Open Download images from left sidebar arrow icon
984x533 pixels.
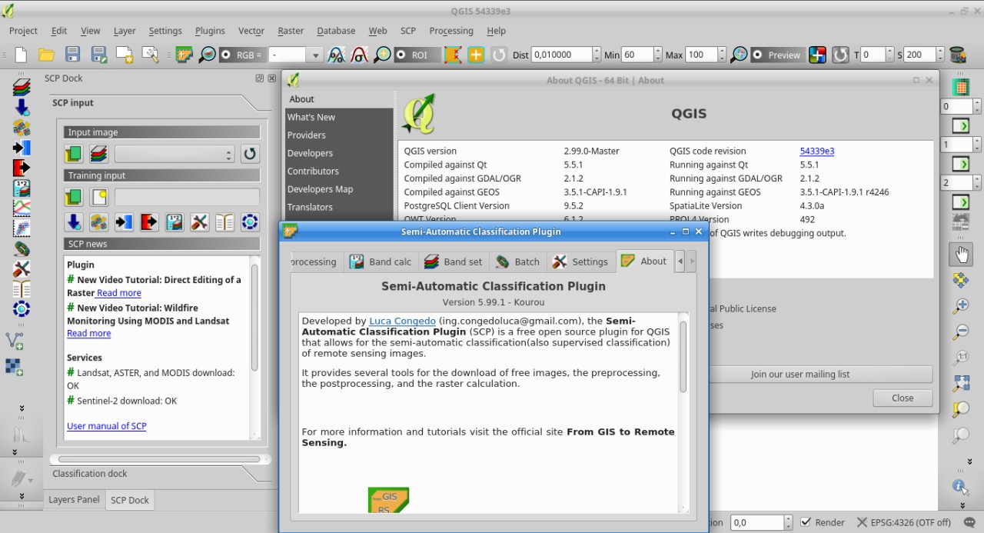(22, 108)
